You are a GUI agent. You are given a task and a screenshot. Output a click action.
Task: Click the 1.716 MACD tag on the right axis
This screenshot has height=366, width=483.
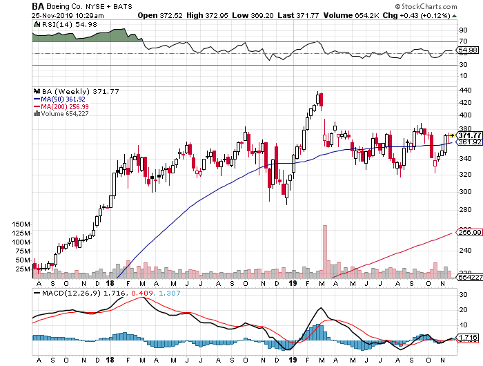tap(469, 338)
